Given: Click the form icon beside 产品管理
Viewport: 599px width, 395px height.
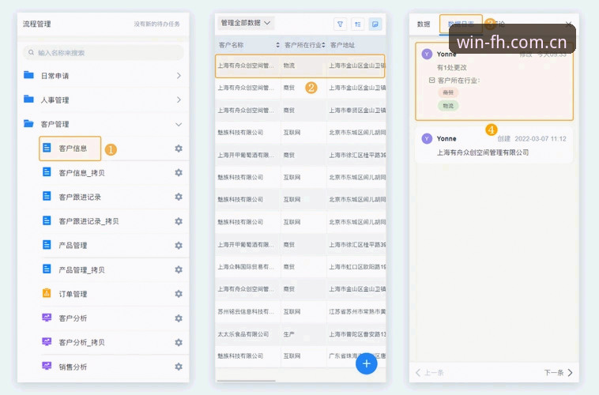Looking at the screenshot, I should [47, 244].
